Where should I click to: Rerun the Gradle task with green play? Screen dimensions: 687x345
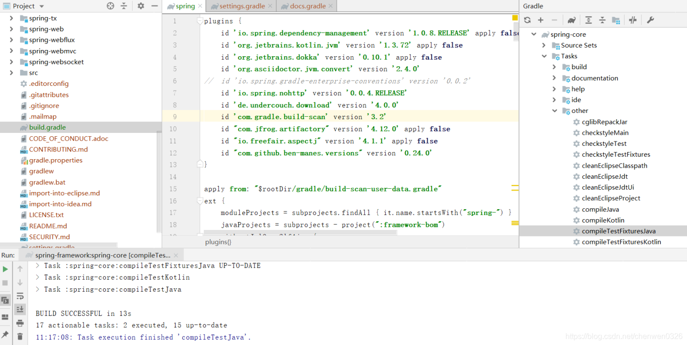click(5, 269)
